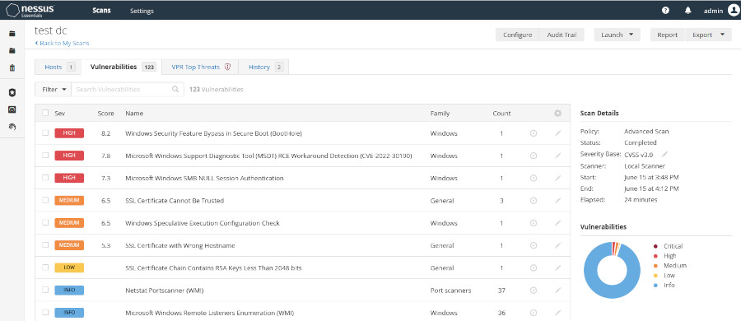This screenshot has height=321, width=741.
Task: Click edit pencil for RSA Keys row
Action: [x=558, y=268]
